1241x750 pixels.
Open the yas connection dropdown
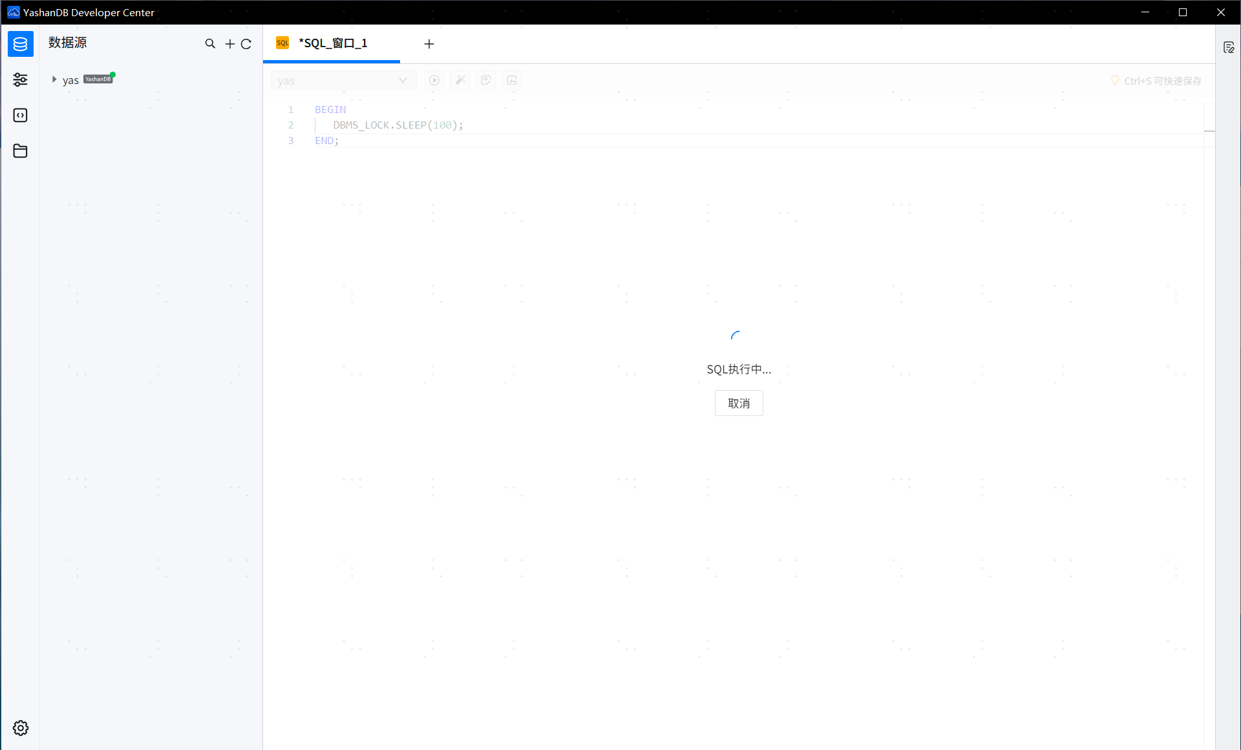(x=343, y=80)
